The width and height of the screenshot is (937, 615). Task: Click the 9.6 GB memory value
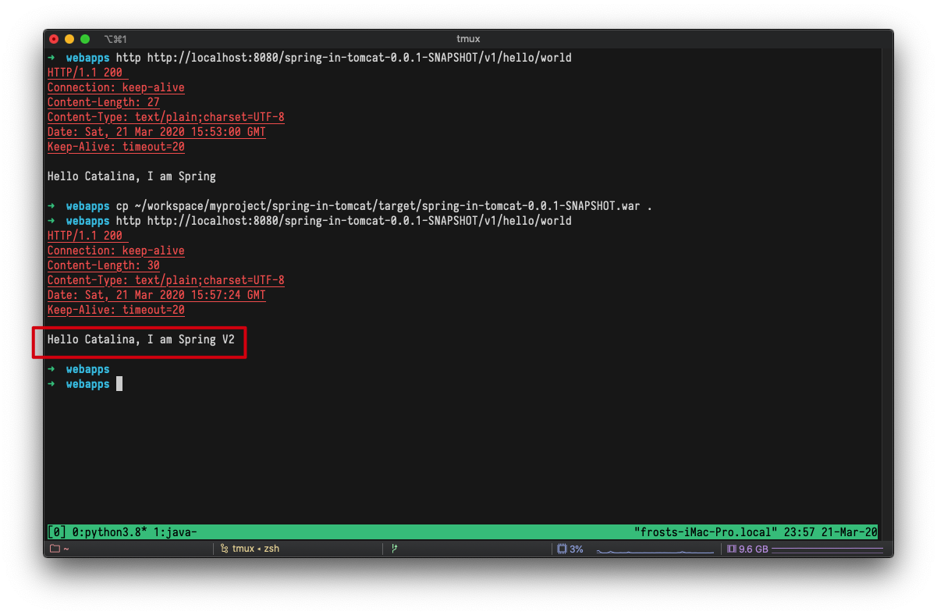point(754,549)
